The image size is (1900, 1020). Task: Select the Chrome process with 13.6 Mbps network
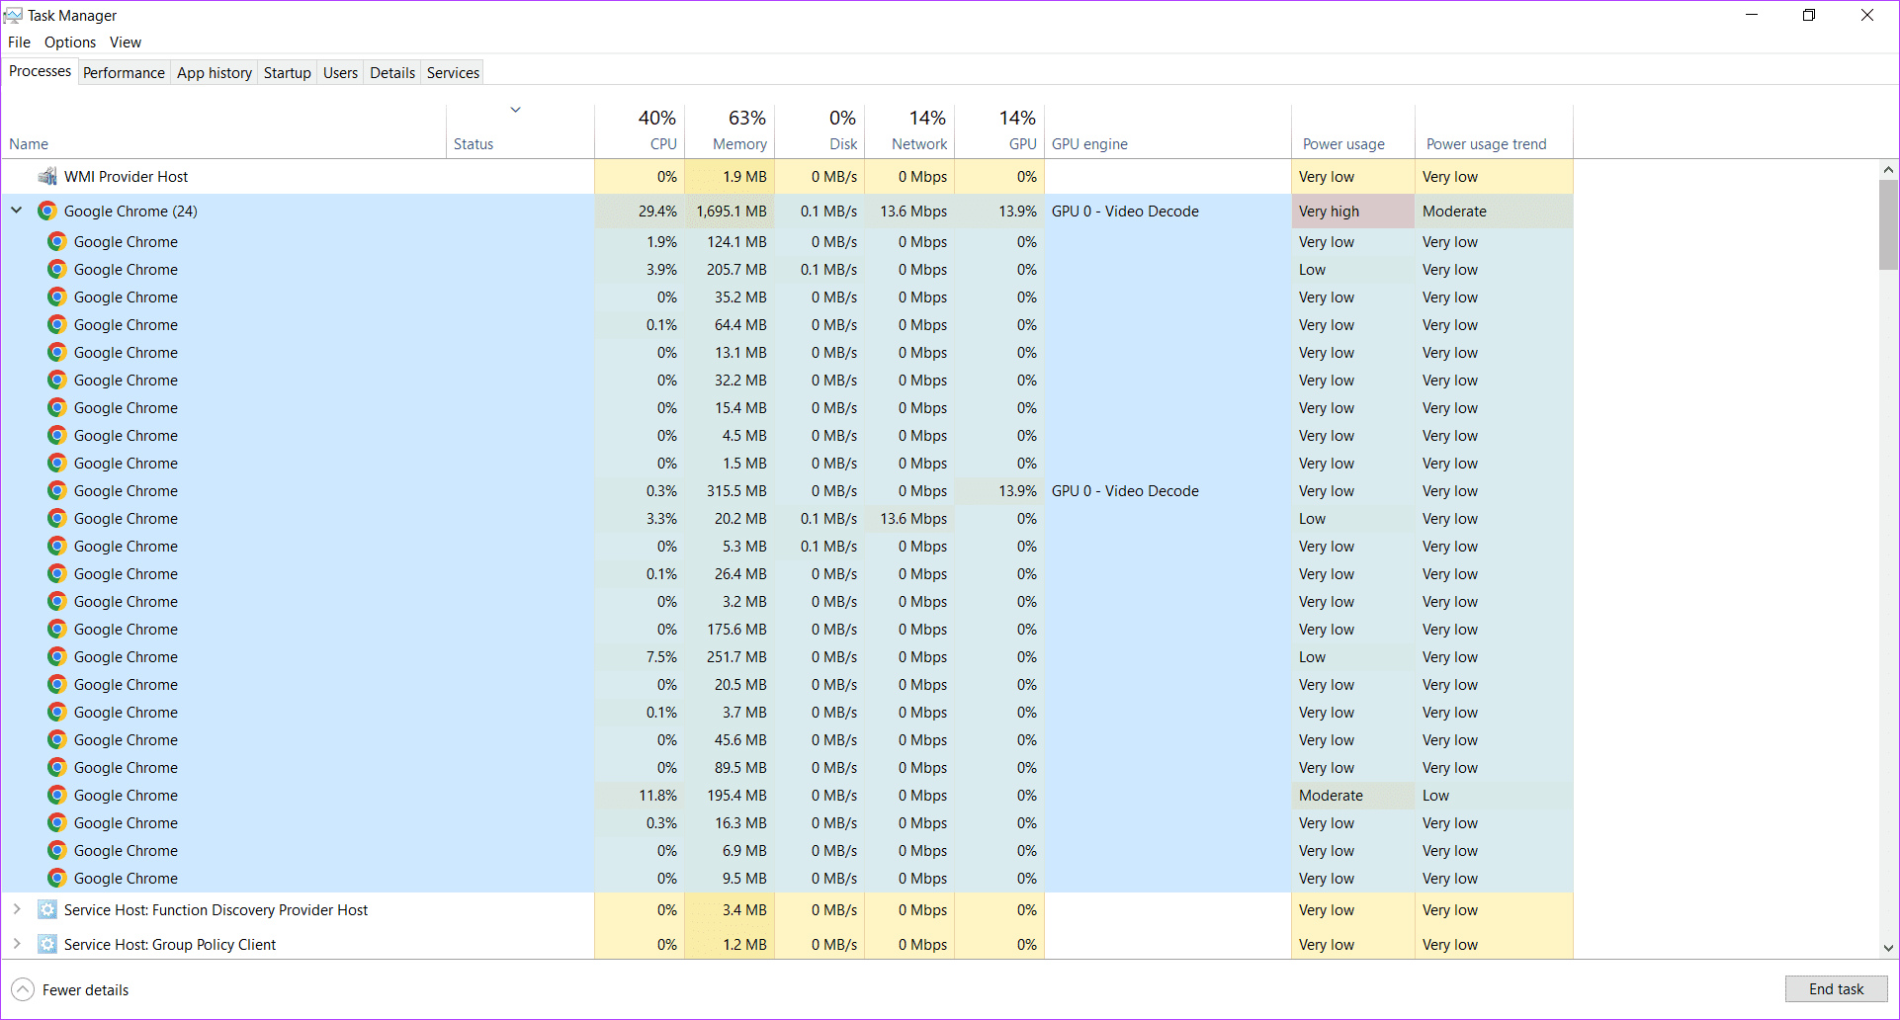click(787, 518)
